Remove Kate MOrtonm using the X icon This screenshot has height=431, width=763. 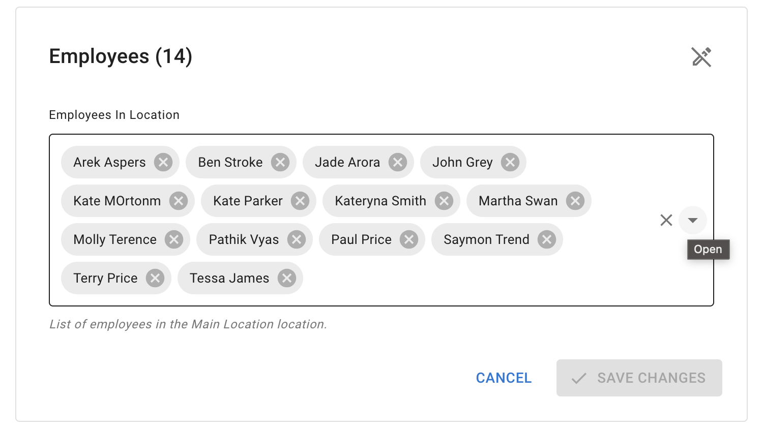(178, 201)
